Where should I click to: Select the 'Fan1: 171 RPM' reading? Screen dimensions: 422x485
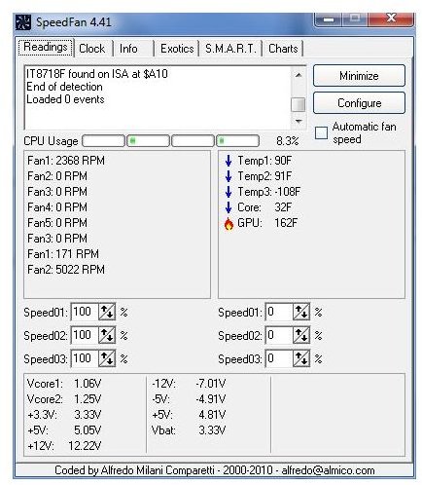[x=63, y=254]
